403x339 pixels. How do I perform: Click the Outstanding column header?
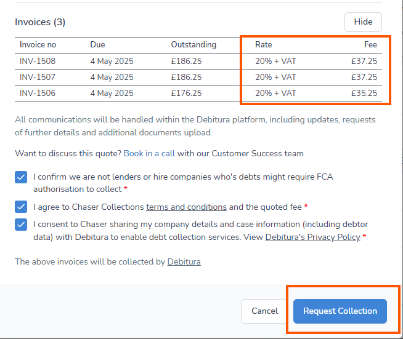point(193,44)
